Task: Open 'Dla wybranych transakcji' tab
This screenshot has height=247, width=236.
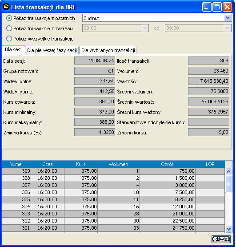Action: [108, 50]
